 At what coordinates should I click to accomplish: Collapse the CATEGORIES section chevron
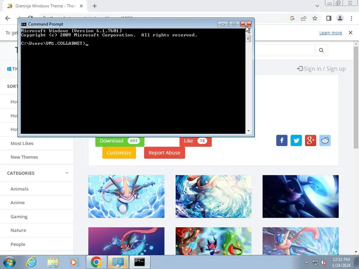tap(67, 173)
